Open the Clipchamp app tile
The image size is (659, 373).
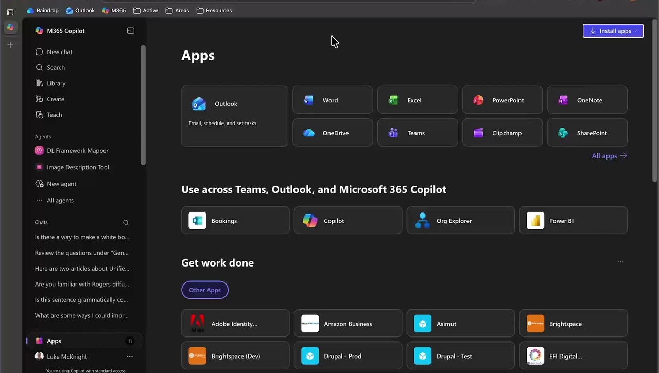[502, 133]
